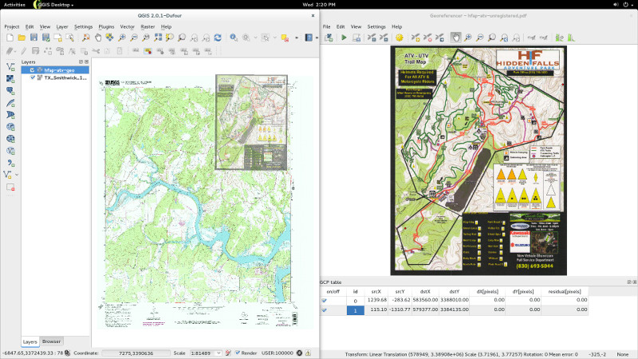Screen dimensions: 638x359
Task: Start georeferencing with the green play icon
Action: pos(344,37)
